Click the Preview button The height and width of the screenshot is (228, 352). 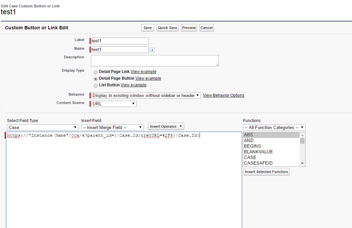coord(189,28)
